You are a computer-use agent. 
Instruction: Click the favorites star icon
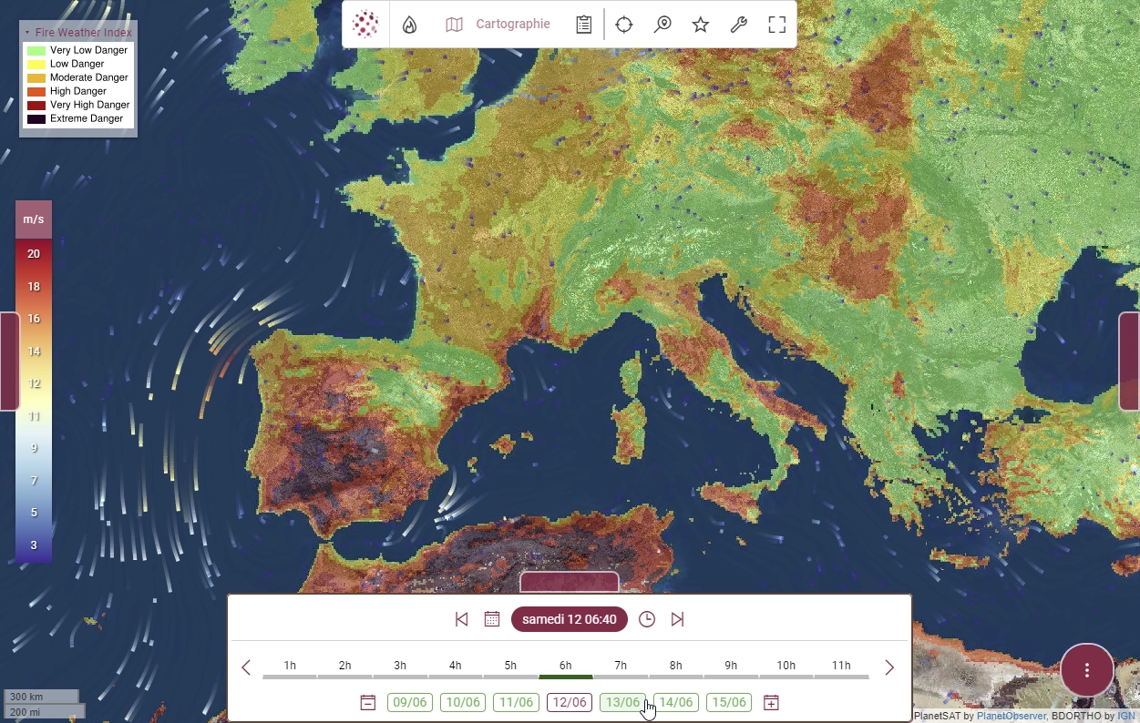[700, 25]
